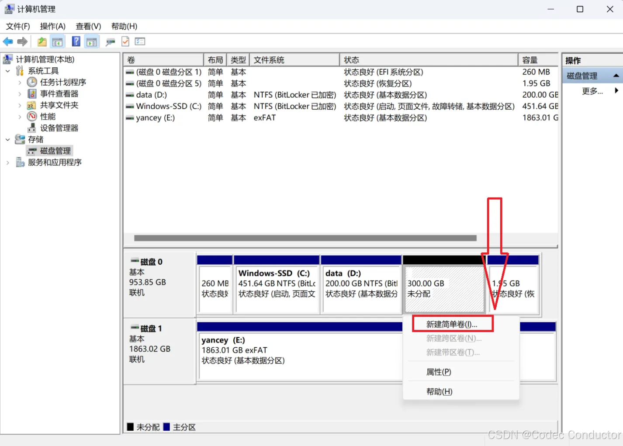Collapse the 系统工具 tree node
The height and width of the screenshot is (446, 623).
7,71
